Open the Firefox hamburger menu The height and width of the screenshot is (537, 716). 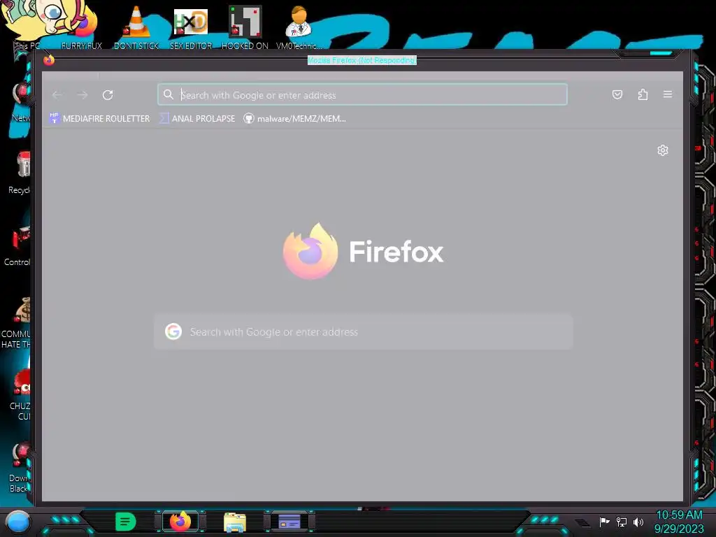[668, 94]
